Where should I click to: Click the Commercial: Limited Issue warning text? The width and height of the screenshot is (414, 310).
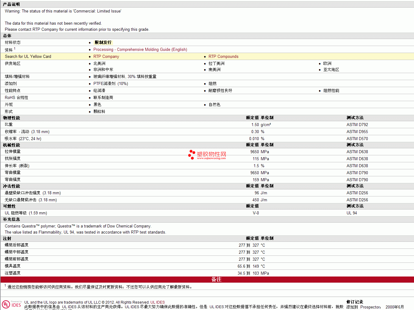[x=63, y=11]
